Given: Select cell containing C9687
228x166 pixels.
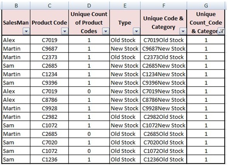Looking at the screenshot, I should (50, 49).
